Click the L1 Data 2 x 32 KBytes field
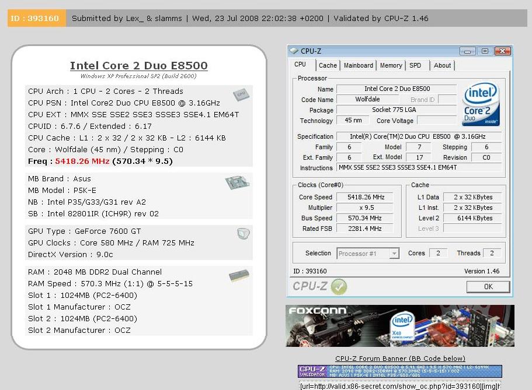This screenshot has height=390, width=532. [472, 197]
